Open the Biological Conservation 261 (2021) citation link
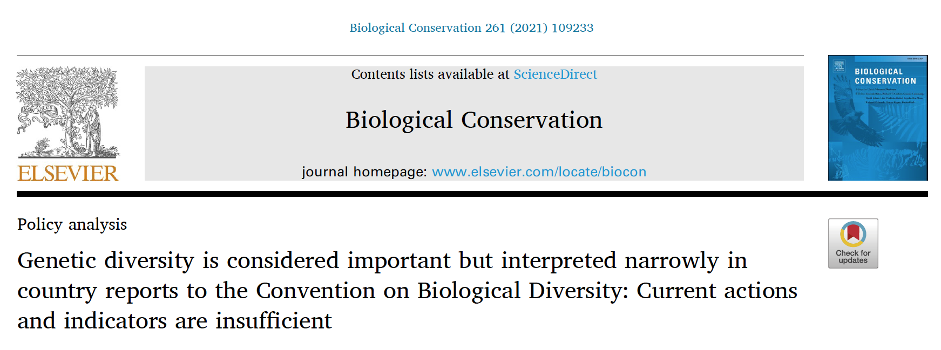941x350 pixels. 471,28
